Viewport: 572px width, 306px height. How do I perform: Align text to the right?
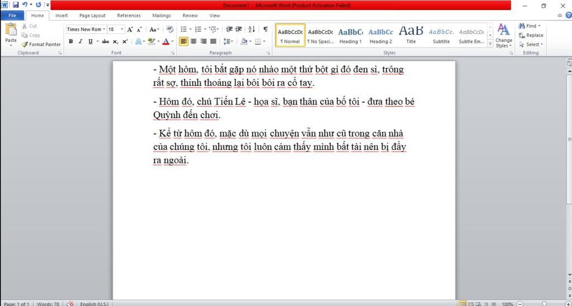coord(203,41)
